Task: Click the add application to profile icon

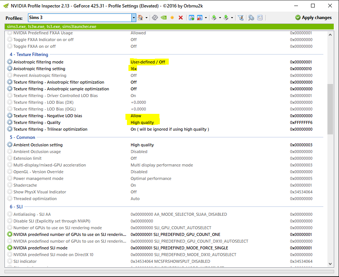Action: pyautogui.click(x=191, y=18)
